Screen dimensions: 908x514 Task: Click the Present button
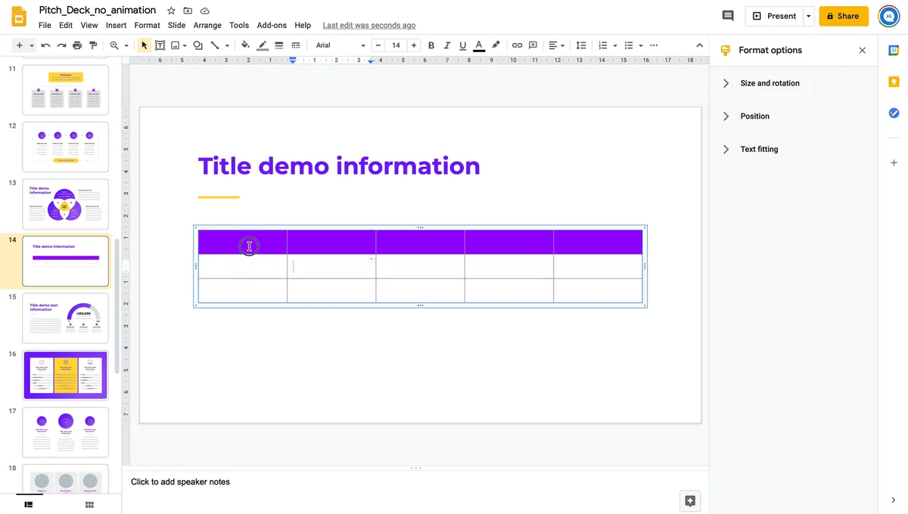(774, 16)
